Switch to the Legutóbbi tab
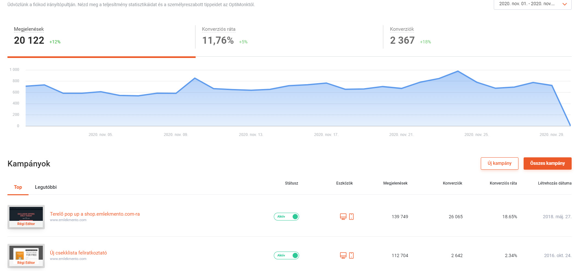This screenshot has width=583, height=271. (x=46, y=187)
